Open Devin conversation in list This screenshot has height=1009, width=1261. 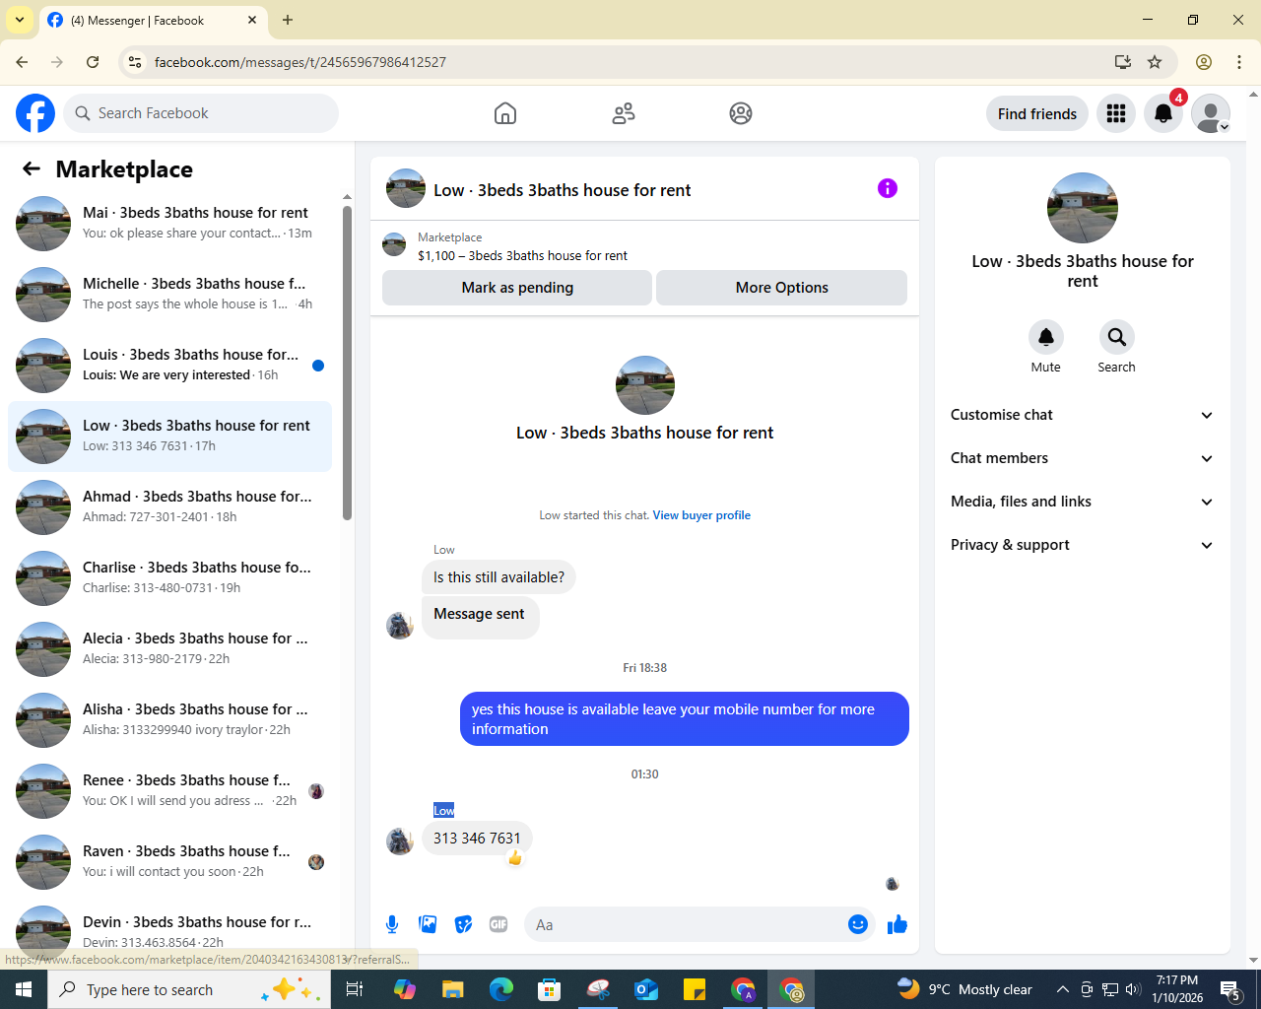(169, 931)
